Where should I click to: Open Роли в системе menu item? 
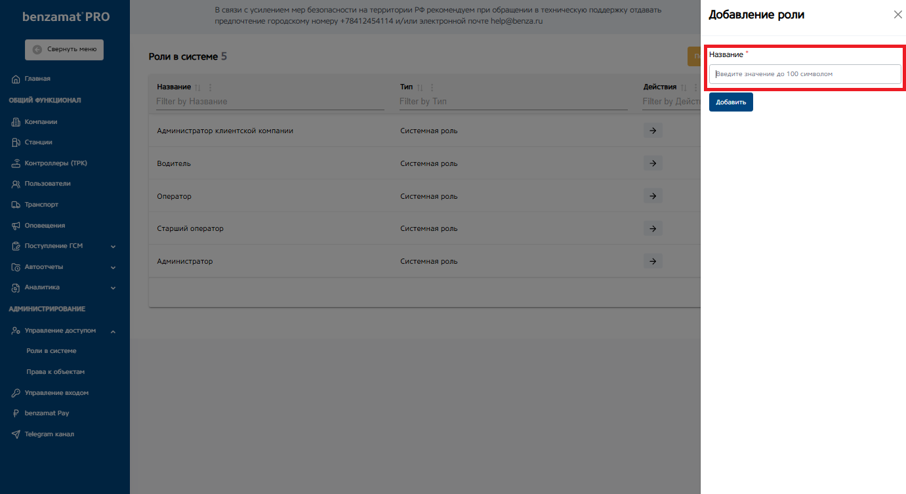pyautogui.click(x=56, y=351)
